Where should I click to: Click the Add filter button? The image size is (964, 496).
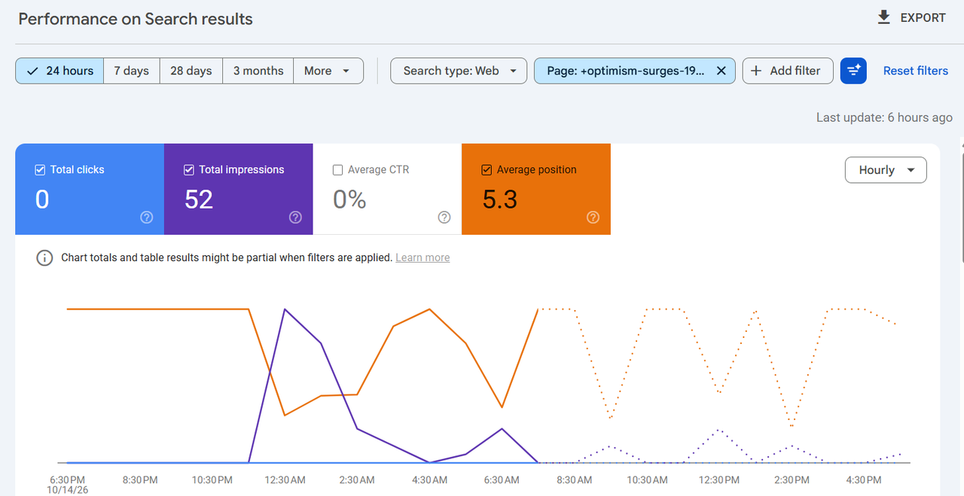(x=788, y=71)
